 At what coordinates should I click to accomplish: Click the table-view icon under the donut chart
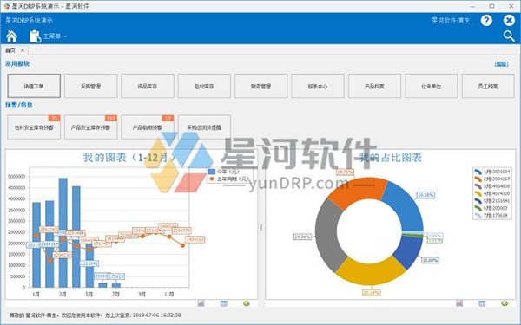click(x=482, y=303)
